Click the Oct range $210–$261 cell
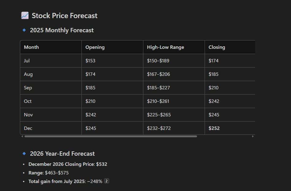291x191 pixels. [x=174, y=101]
